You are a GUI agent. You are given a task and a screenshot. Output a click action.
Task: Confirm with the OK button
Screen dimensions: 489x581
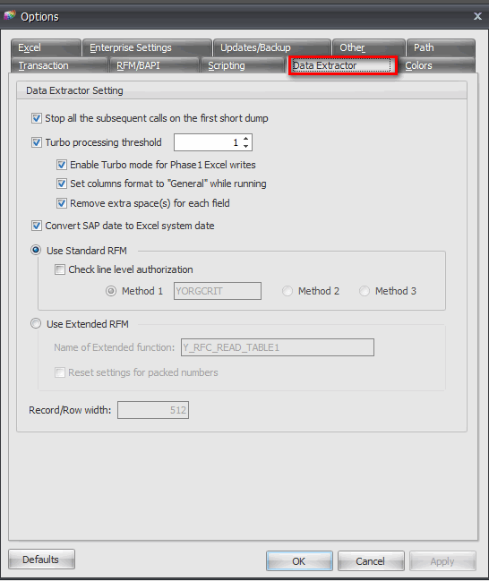(299, 561)
